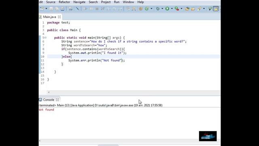259x146 pixels.
Task: Open the Debug configurations dropdown arrow
Action: [x=162, y=9]
